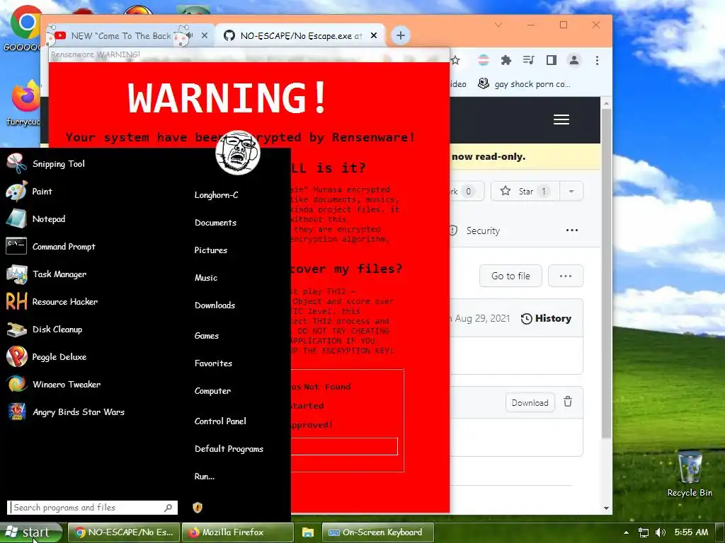Image resolution: width=725 pixels, height=543 pixels.
Task: Open the Run... dialog entry
Action: pos(205,477)
